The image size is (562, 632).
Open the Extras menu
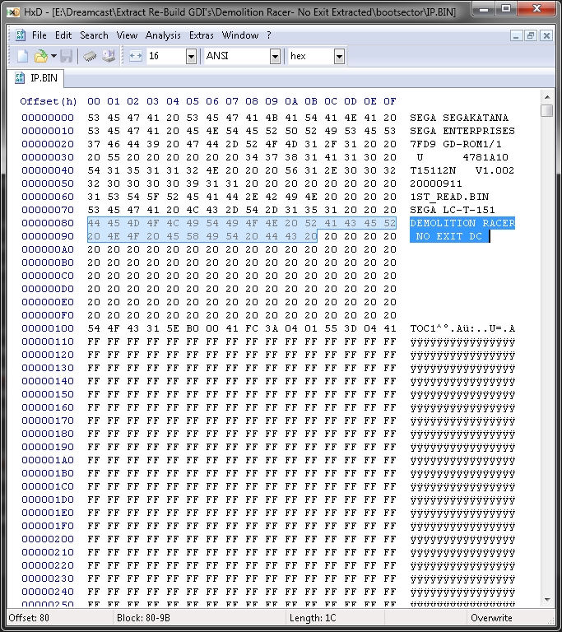pyautogui.click(x=201, y=35)
